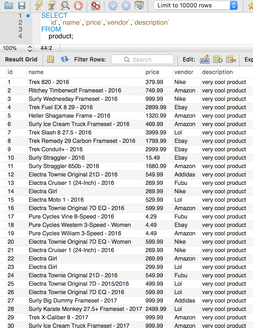
Task: Open a SQL script file with folder icon
Action: click(9, 6)
